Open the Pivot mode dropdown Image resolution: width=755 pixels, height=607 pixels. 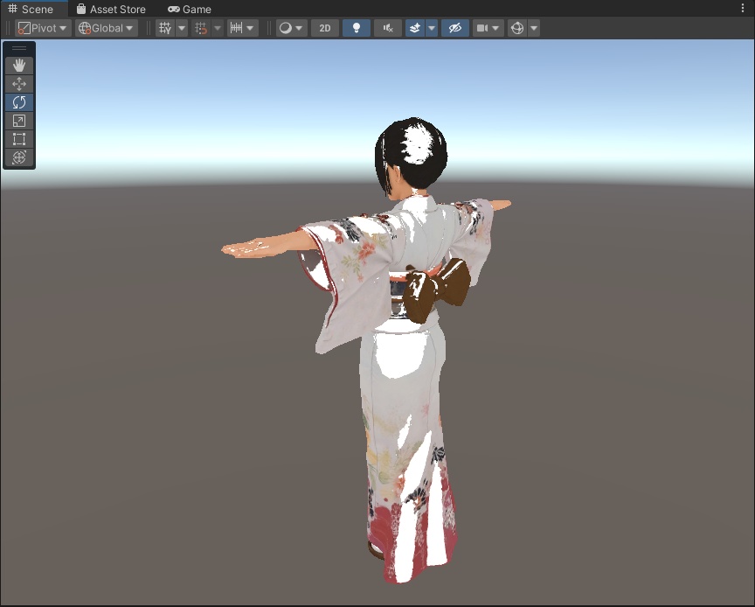pyautogui.click(x=41, y=27)
